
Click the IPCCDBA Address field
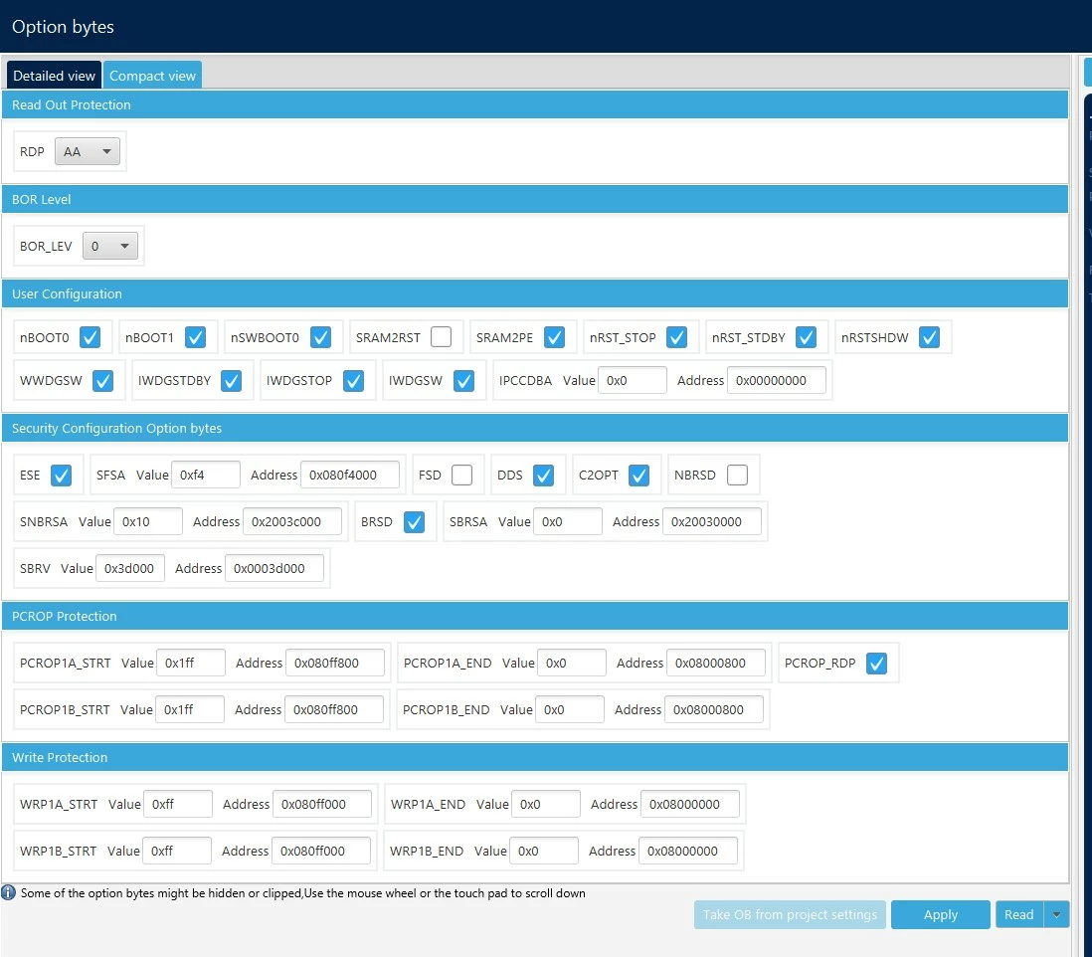point(777,380)
